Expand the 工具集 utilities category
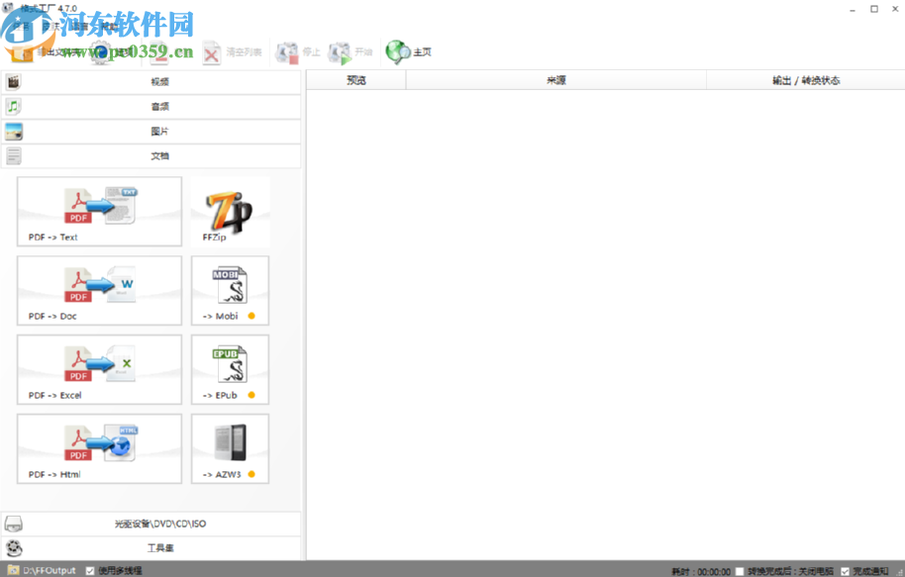Image resolution: width=905 pixels, height=577 pixels. point(151,548)
